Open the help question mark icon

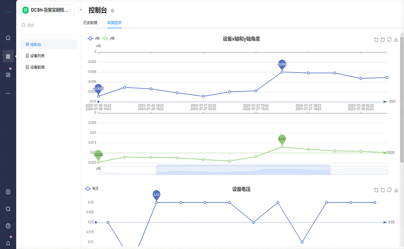(x=8, y=226)
